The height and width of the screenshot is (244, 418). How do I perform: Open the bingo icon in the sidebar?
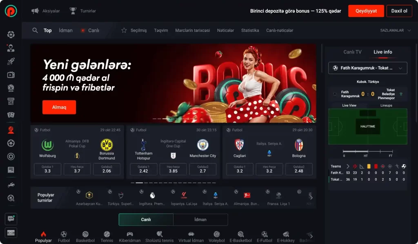pyautogui.click(x=11, y=101)
